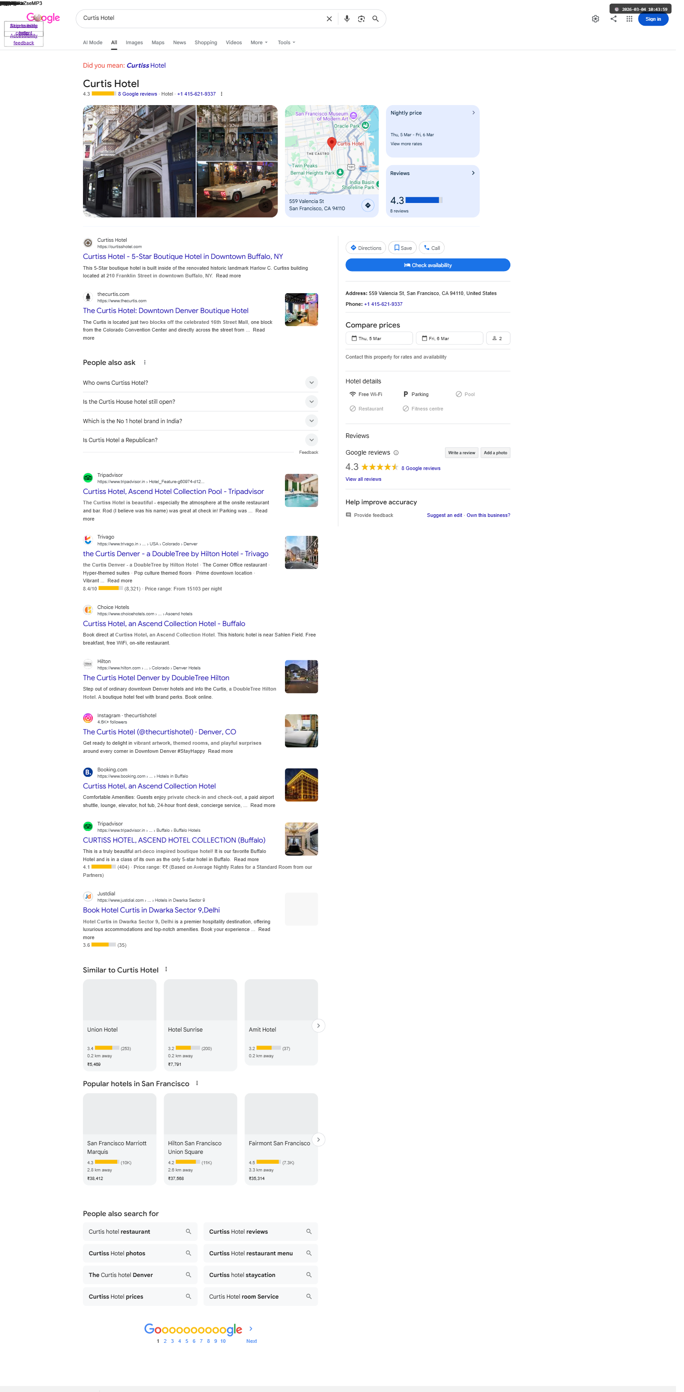
Task: Open Similar to Curtis Hotel options menu
Action: [x=166, y=969]
